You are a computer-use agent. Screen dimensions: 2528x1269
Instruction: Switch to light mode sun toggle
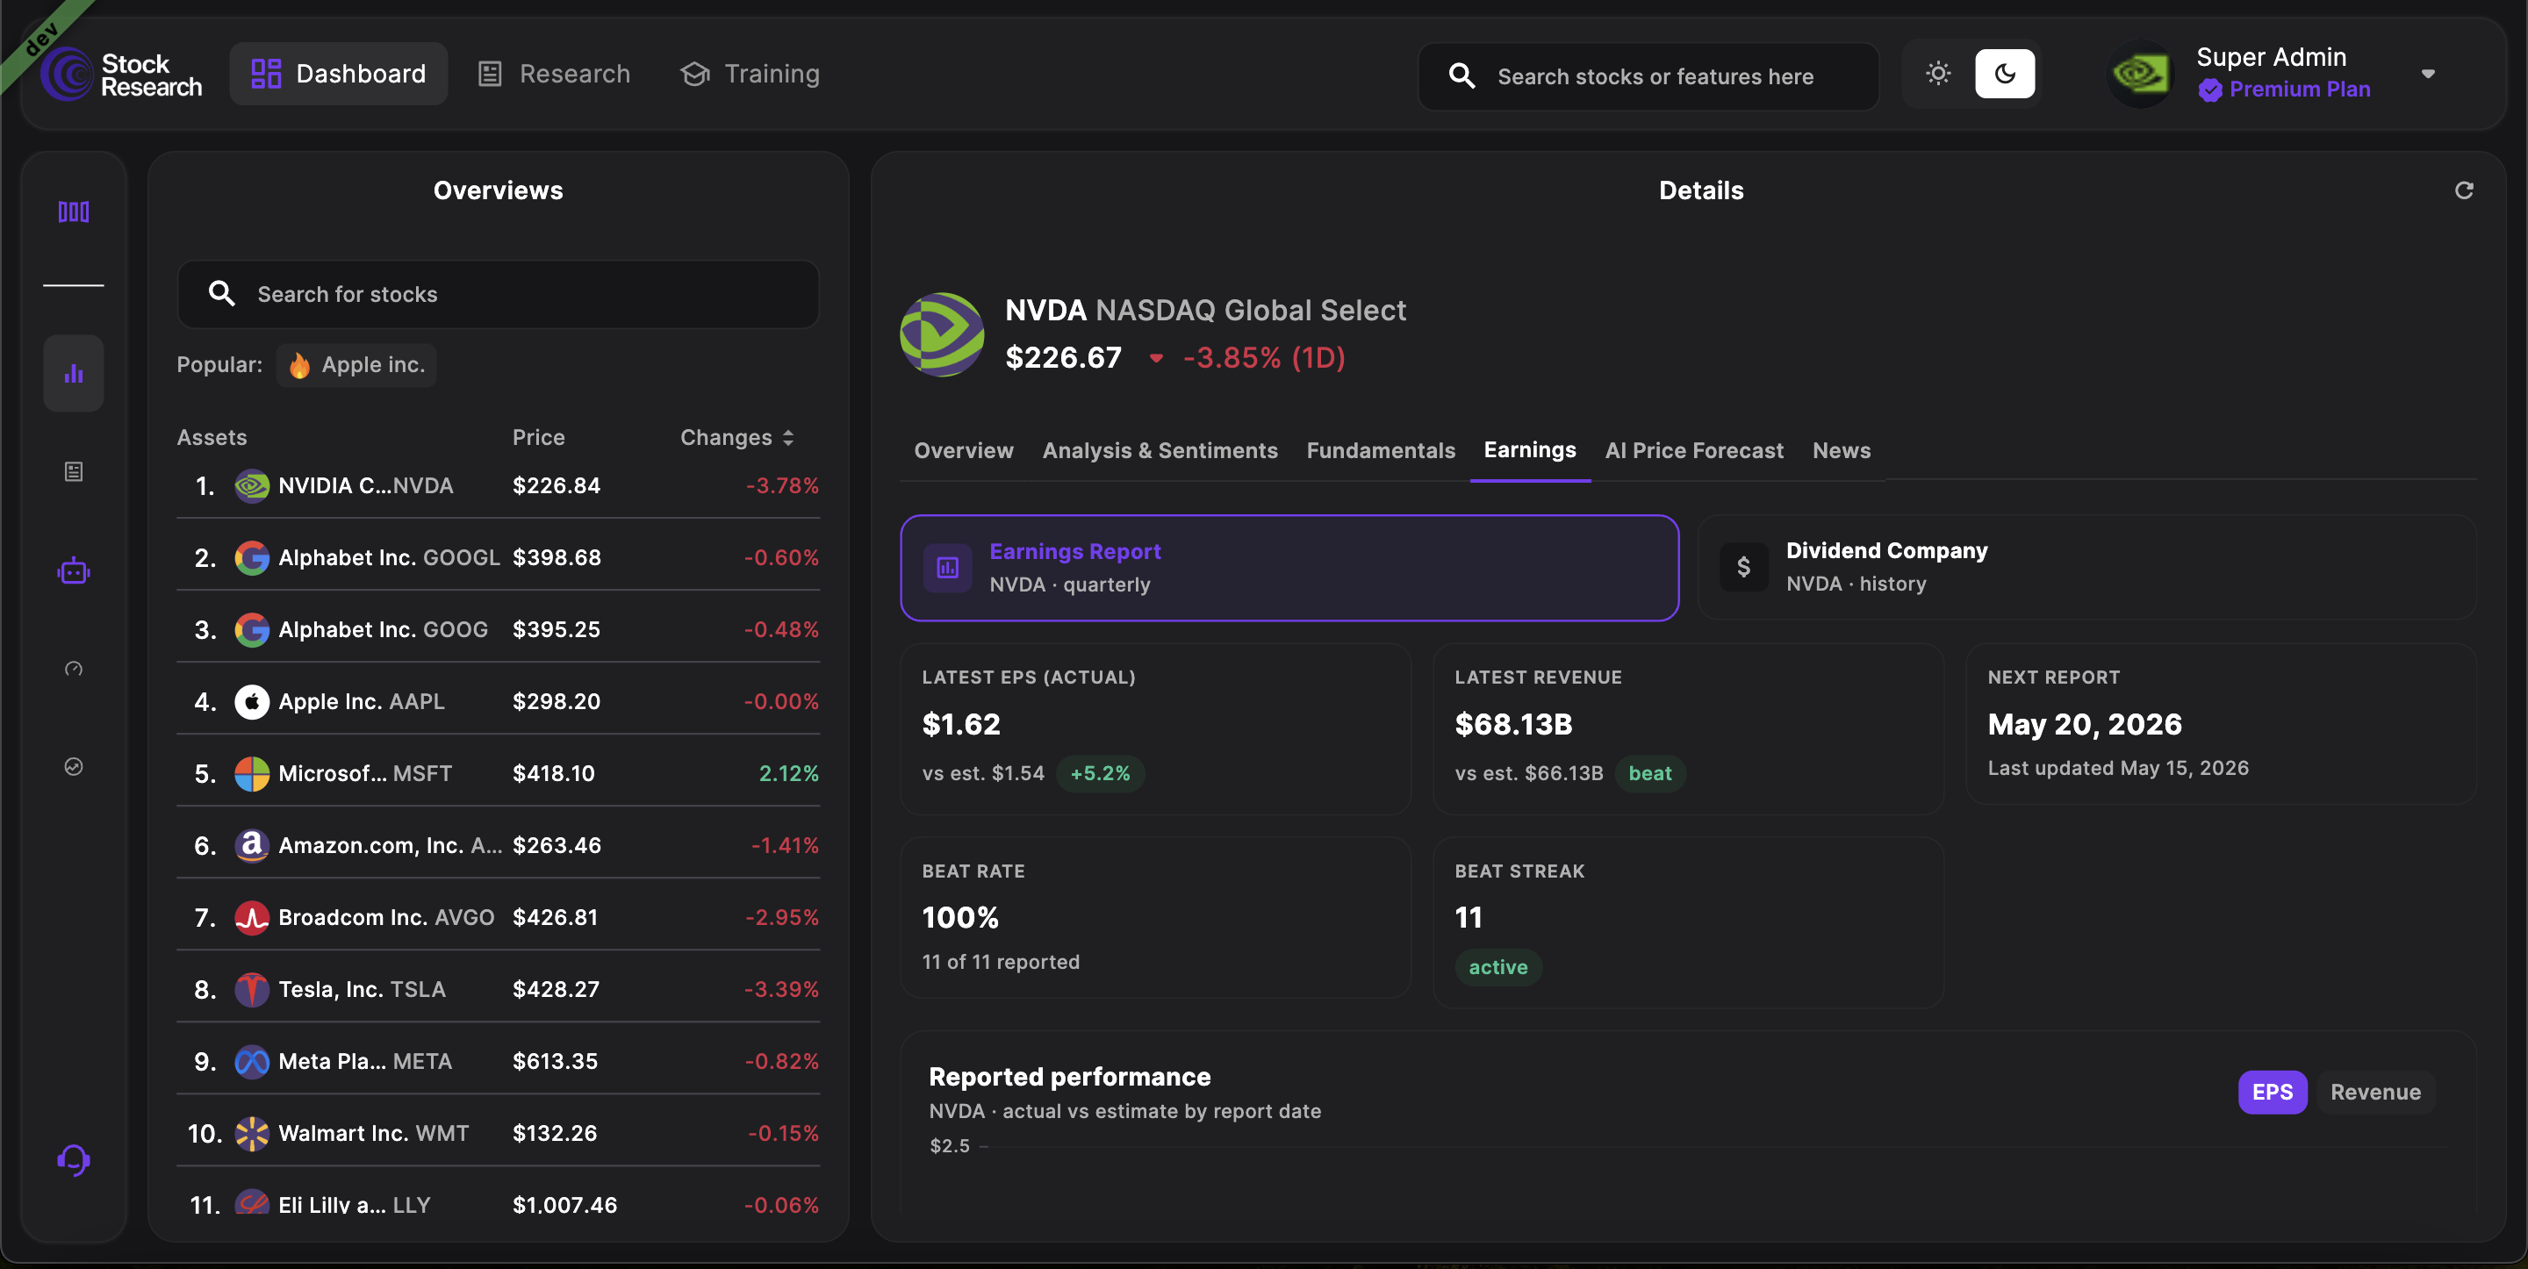point(1938,74)
